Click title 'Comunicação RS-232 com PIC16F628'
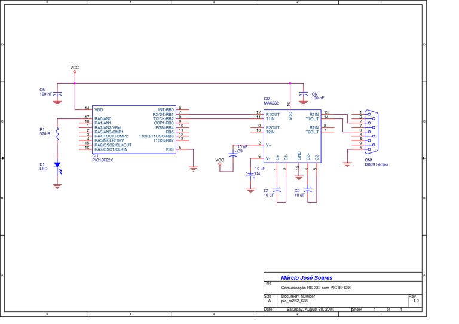 (x=316, y=288)
